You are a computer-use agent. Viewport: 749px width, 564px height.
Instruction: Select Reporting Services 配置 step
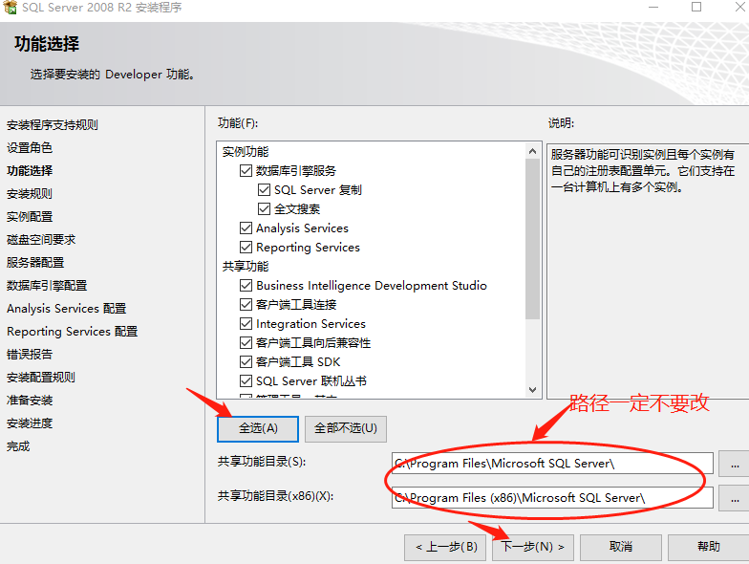tap(73, 332)
